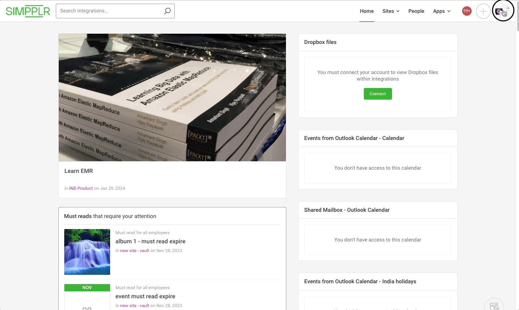This screenshot has height=310, width=519.
Task: Open the Sites chevron menu
Action: (398, 11)
